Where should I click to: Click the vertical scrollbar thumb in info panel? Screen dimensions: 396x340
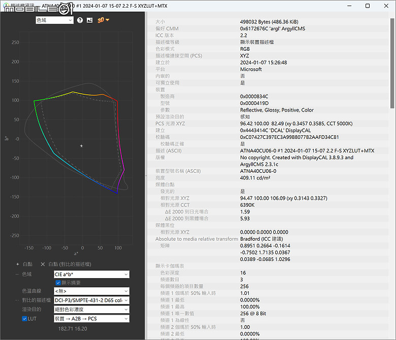(392, 63)
